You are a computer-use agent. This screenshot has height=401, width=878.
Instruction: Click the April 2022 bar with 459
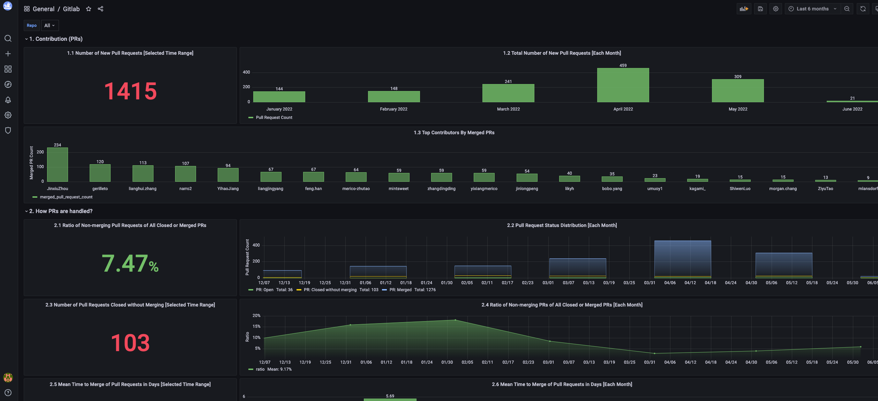pyautogui.click(x=623, y=85)
